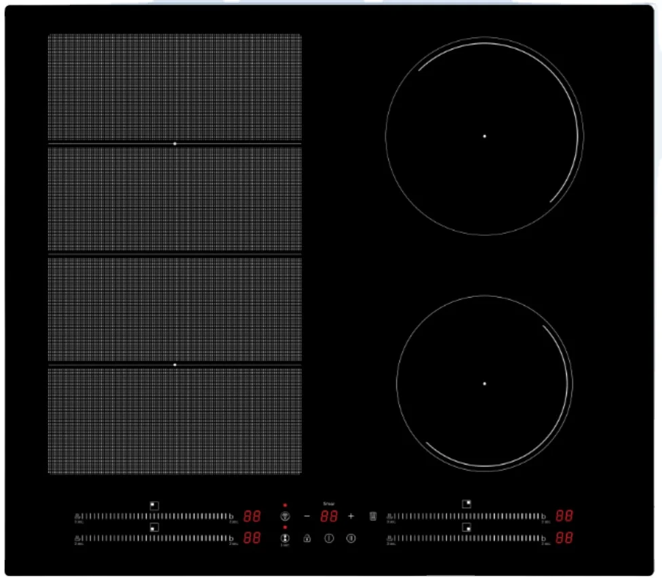This screenshot has width=662, height=581.
Task: Tap zone indicator square with top-left dot
Action: click(x=155, y=506)
